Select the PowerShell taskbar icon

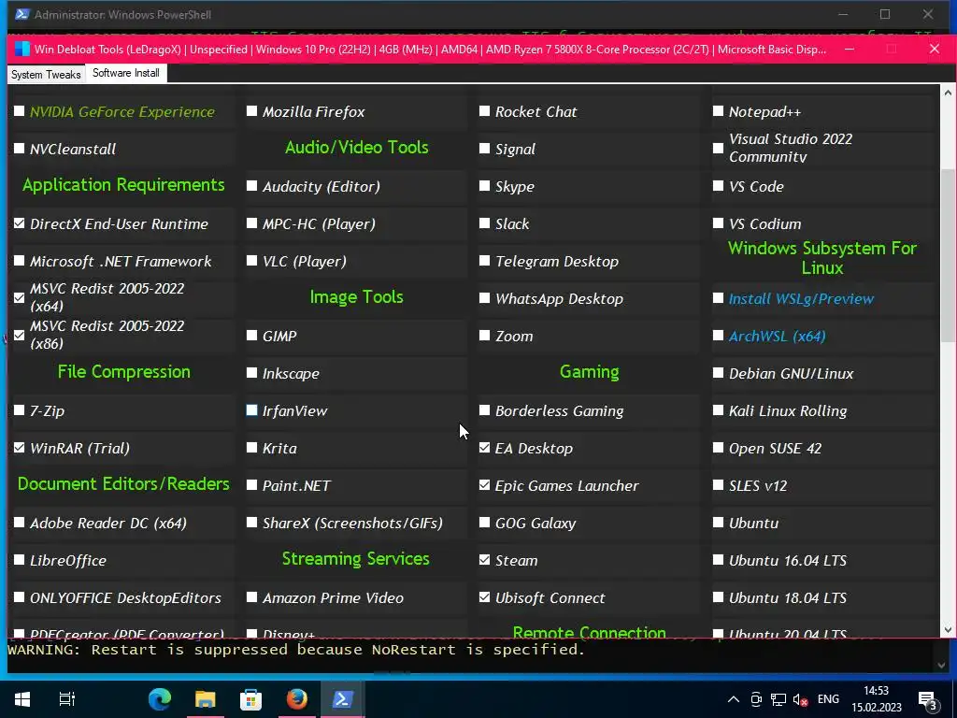[342, 699]
